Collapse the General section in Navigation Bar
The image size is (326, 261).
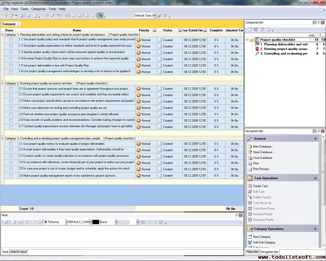pos(315,139)
